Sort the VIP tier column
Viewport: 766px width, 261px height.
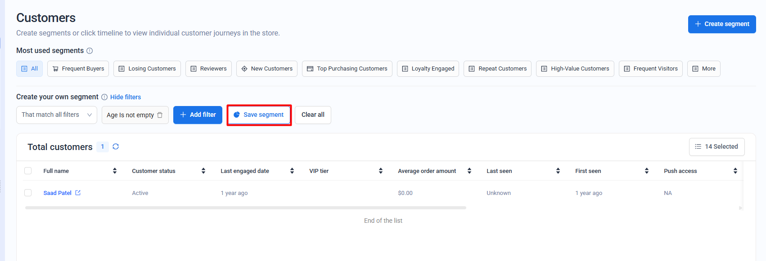pos(381,171)
